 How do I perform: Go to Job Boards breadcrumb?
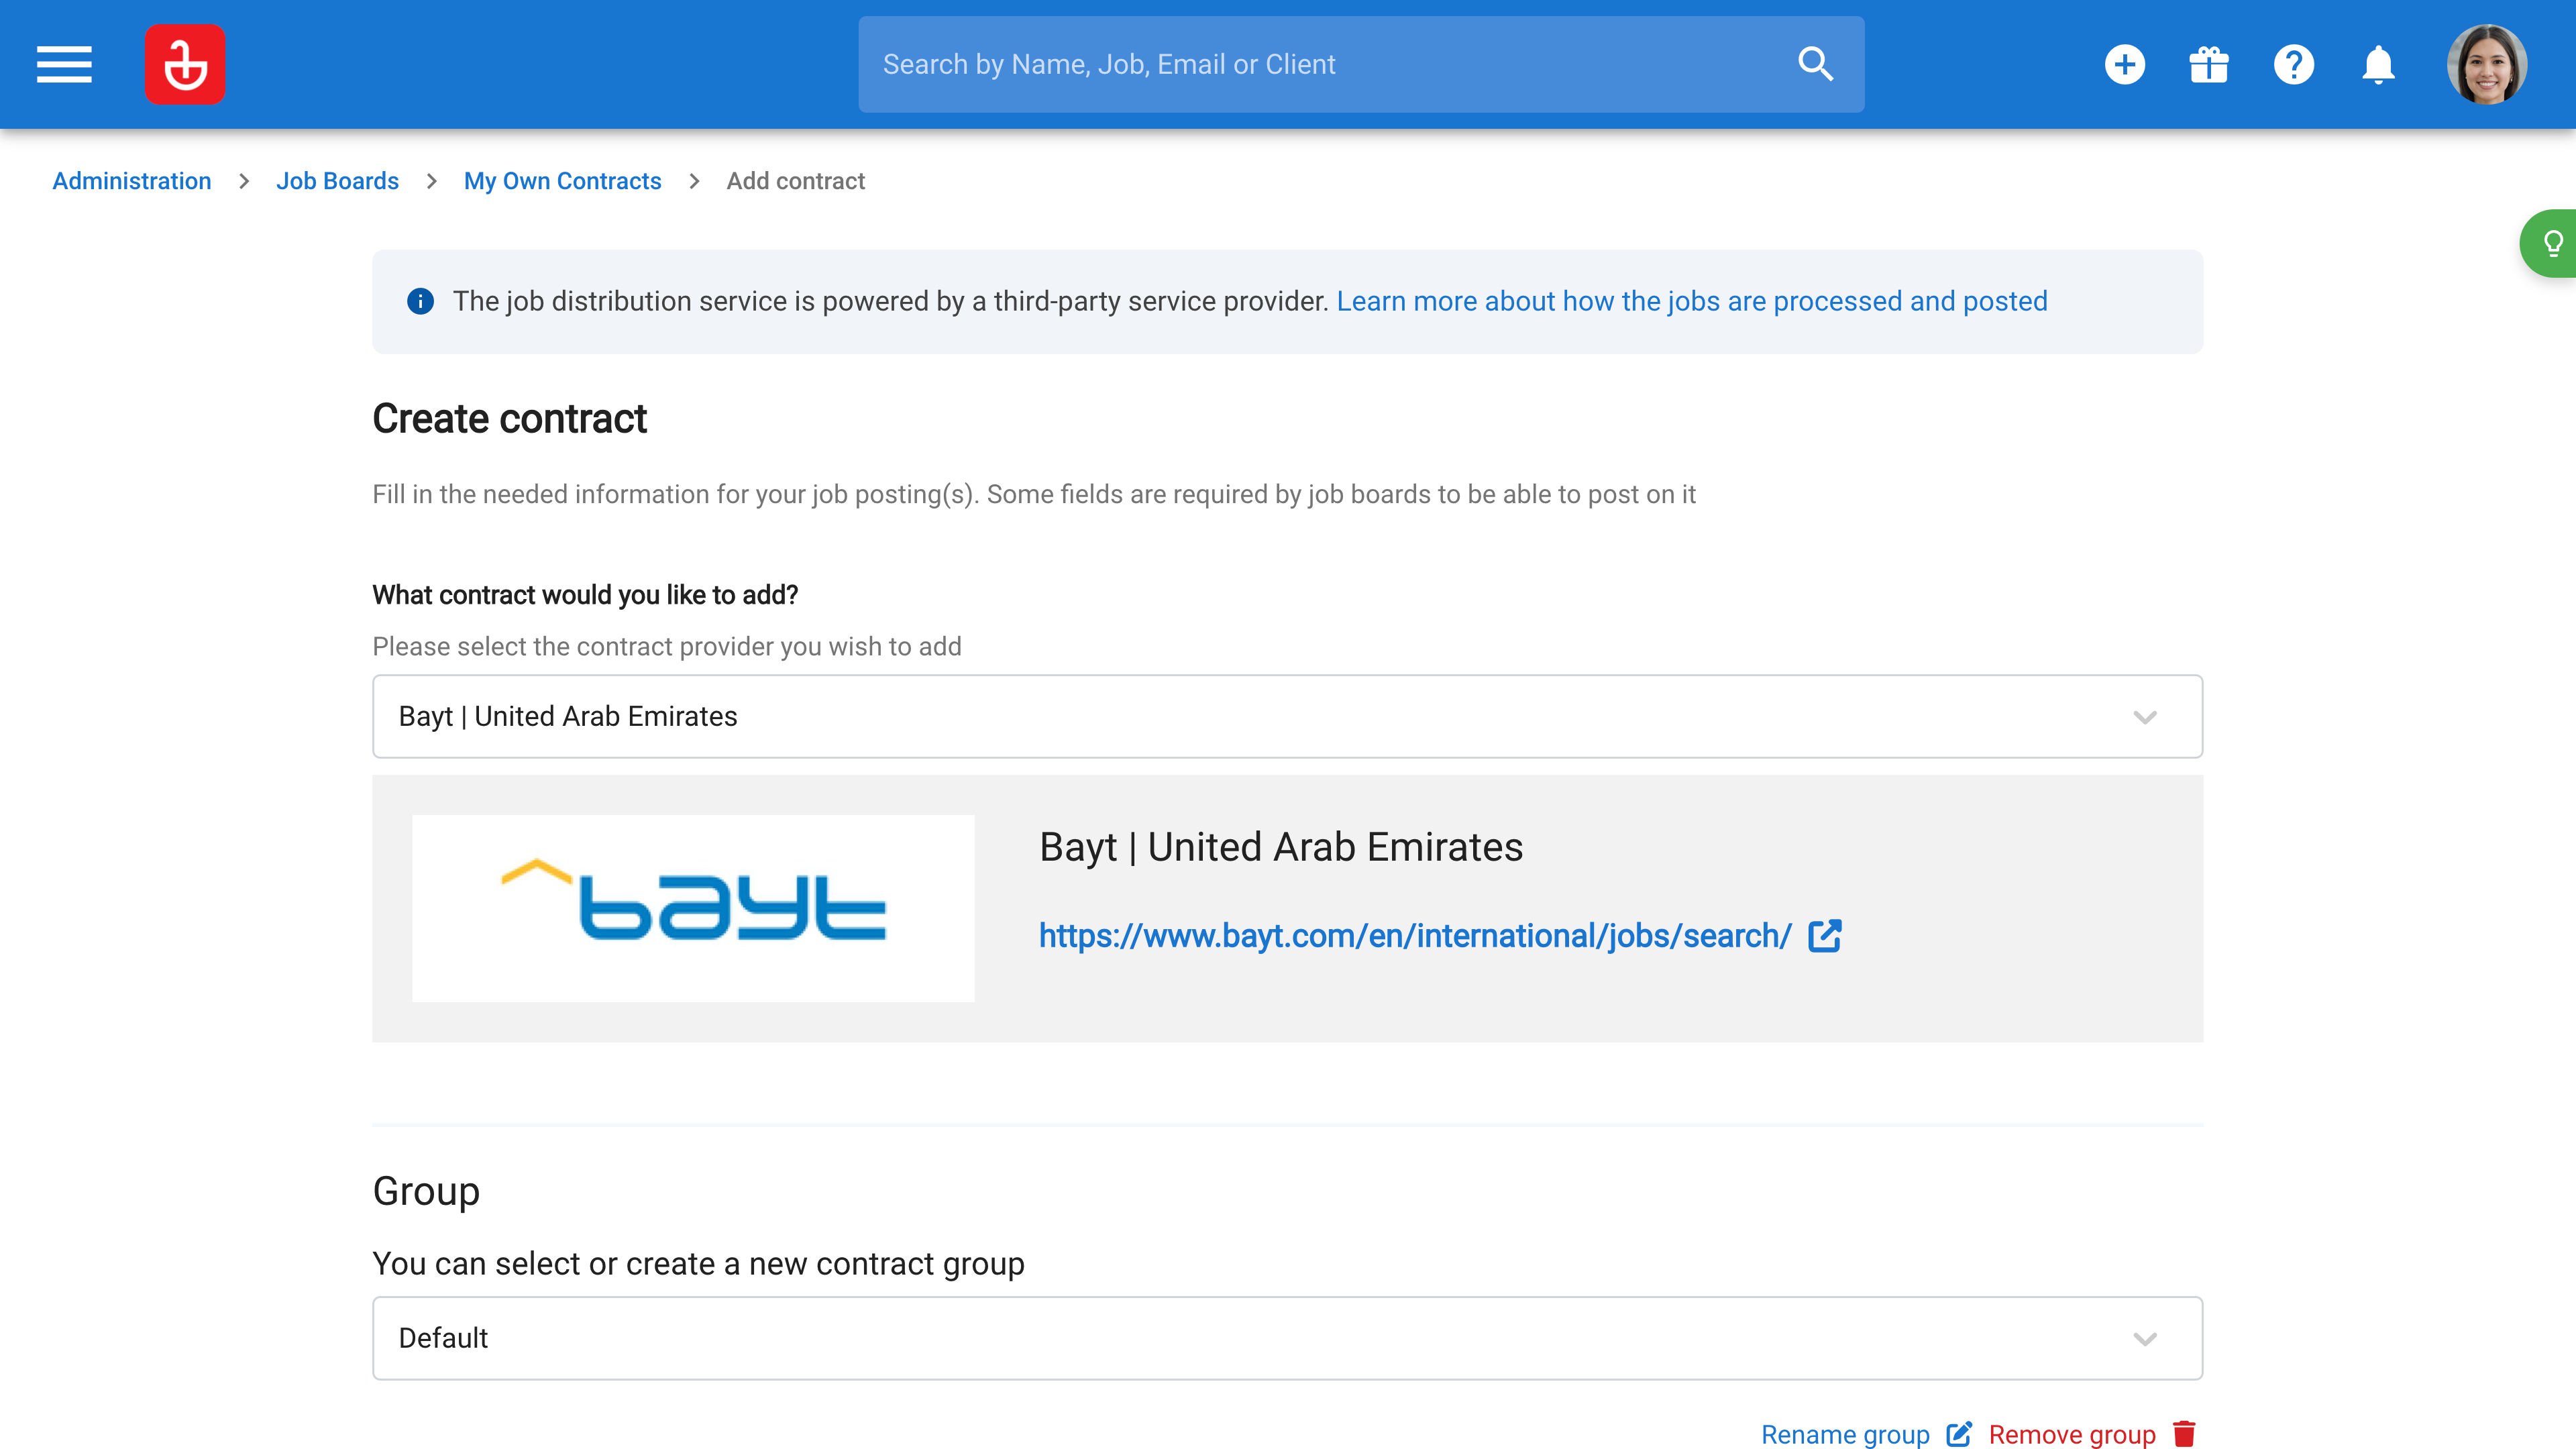coord(337,181)
